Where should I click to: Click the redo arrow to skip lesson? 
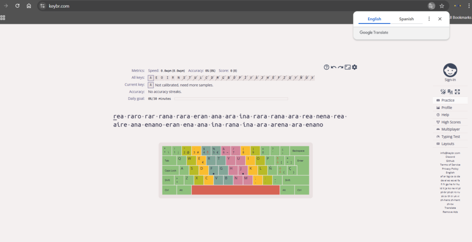(340, 67)
